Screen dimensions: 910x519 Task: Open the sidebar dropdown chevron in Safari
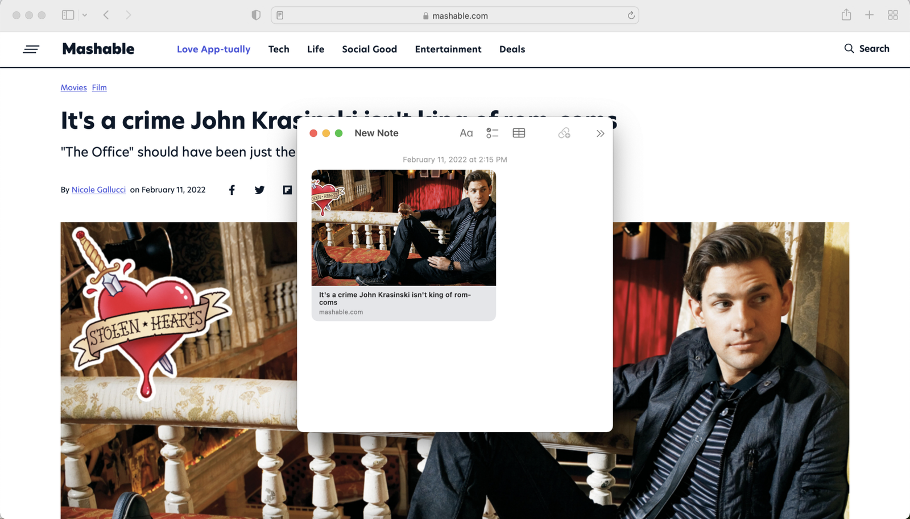click(x=85, y=15)
